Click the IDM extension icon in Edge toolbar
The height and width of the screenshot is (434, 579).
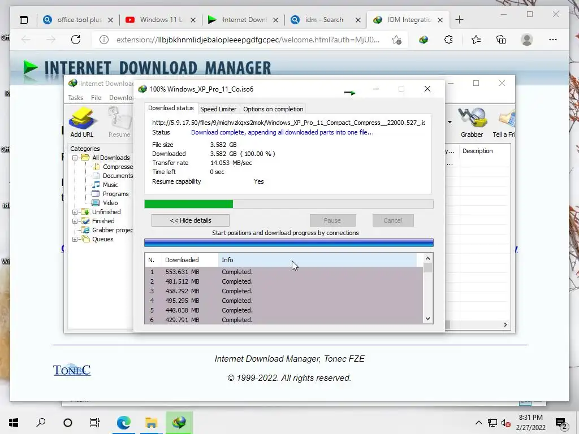424,40
